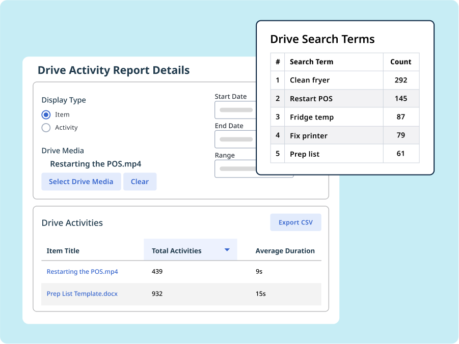Viewport: 459px width, 344px height.
Task: Select the Item Title column header
Action: (x=63, y=250)
